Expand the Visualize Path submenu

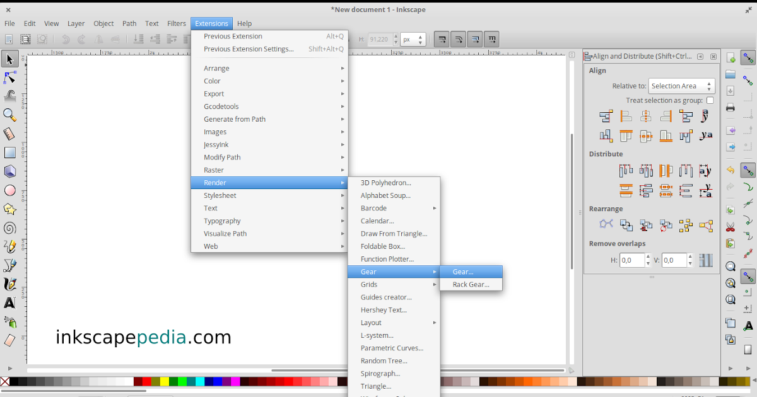point(269,233)
